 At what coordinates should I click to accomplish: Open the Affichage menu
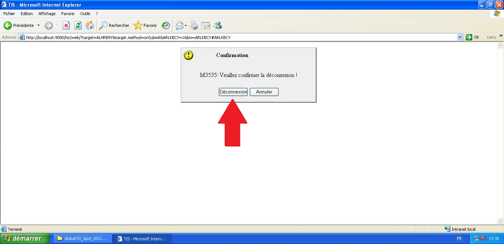(47, 14)
